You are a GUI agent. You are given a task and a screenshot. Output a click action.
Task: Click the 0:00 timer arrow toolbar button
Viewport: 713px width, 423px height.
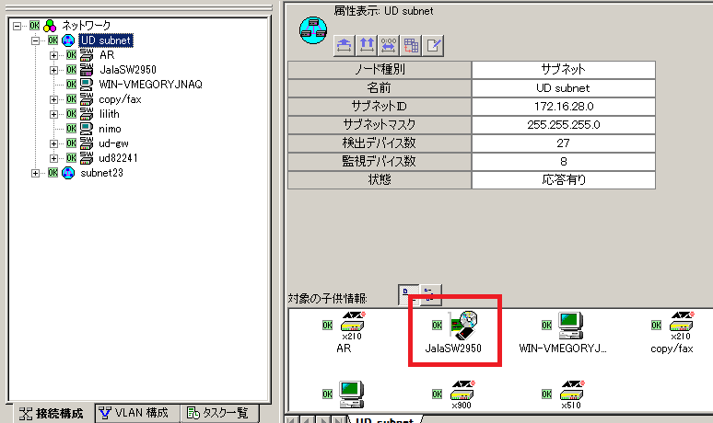[x=389, y=45]
